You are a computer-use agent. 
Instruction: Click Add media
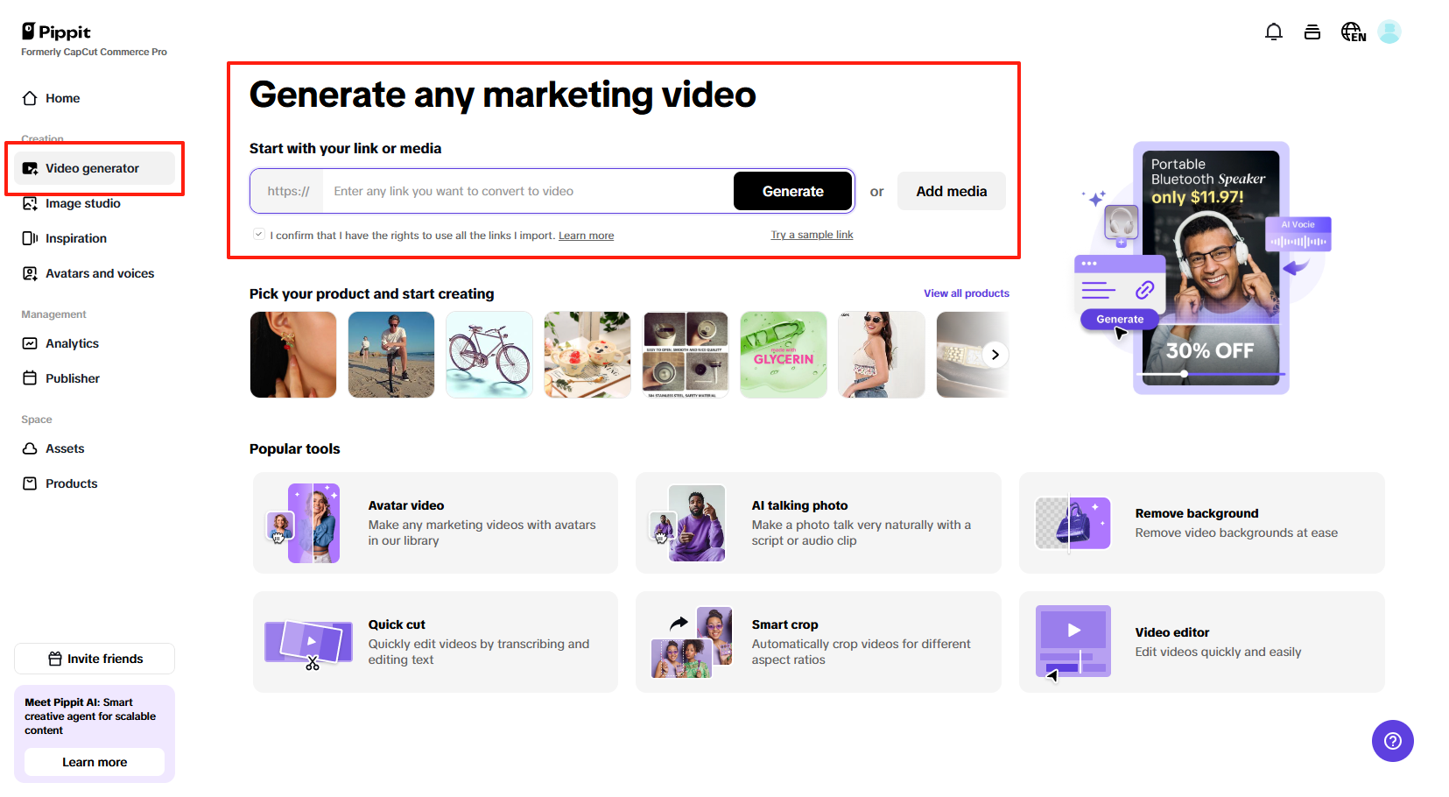[951, 191]
